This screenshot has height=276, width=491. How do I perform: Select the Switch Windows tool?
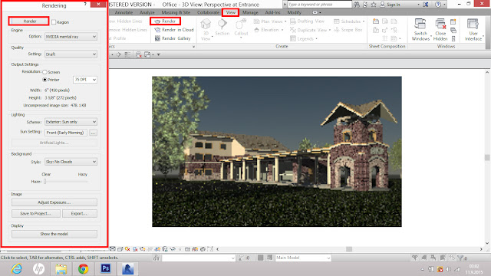(420, 29)
